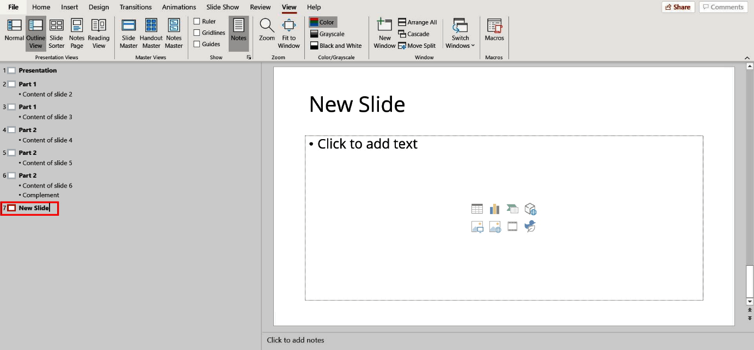Open the Comments pane
This screenshot has width=754, height=350.
723,7
